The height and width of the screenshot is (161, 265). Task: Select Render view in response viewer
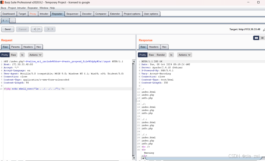[x=161, y=55]
